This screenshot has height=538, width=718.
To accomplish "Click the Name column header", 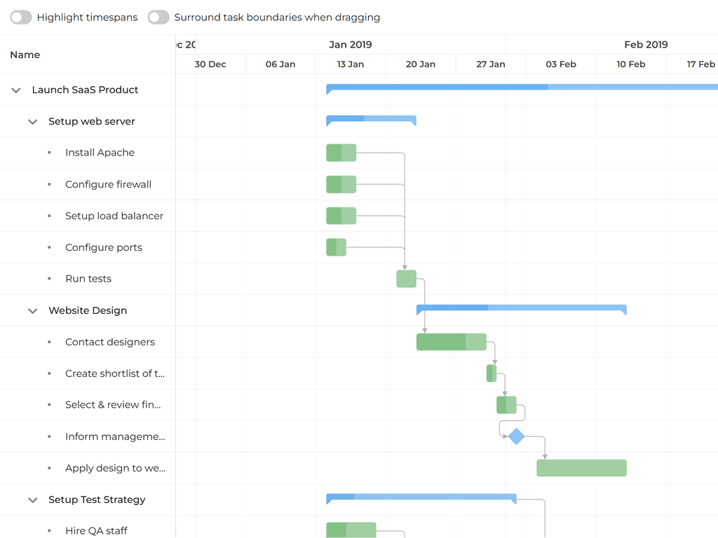I will 25,55.
